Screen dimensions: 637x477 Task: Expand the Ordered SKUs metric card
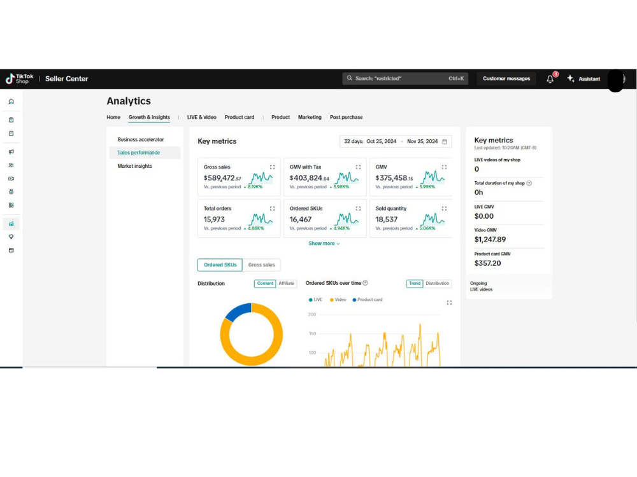[x=358, y=209]
